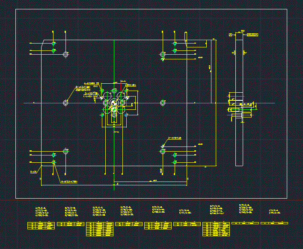This screenshot has width=303, height=249.
Task: Click the leftmost yellow data table at bottom
Action: [x=41, y=226]
